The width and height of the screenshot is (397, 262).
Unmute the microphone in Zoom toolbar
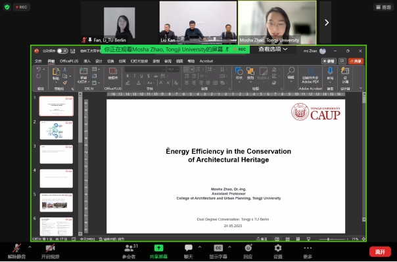click(x=16, y=248)
